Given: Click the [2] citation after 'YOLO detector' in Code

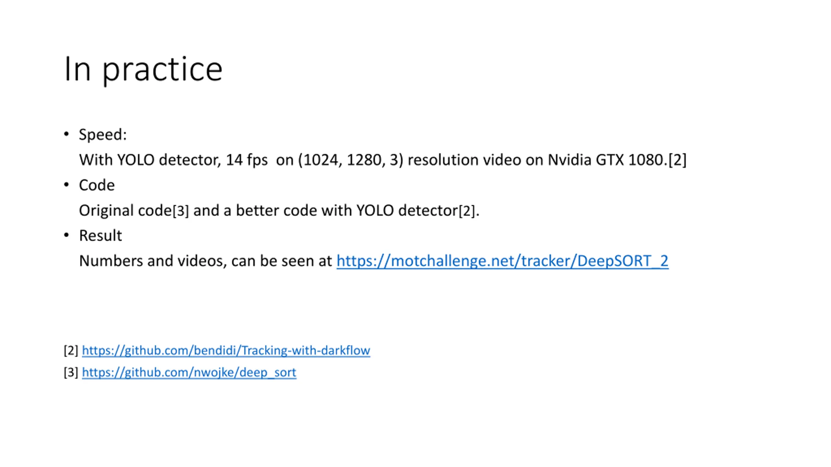Looking at the screenshot, I should (466, 211).
